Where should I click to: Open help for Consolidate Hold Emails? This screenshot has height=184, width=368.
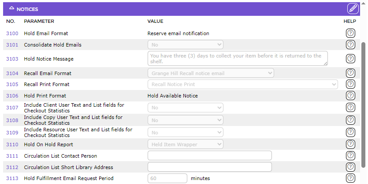tap(350, 44)
